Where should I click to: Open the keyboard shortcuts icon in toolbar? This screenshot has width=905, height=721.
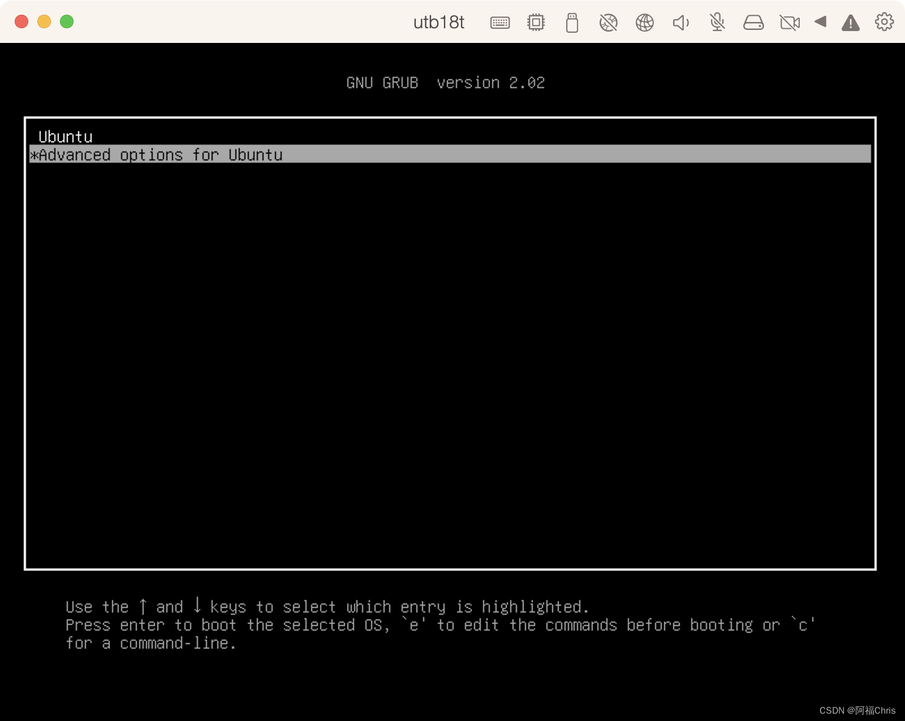tap(500, 23)
